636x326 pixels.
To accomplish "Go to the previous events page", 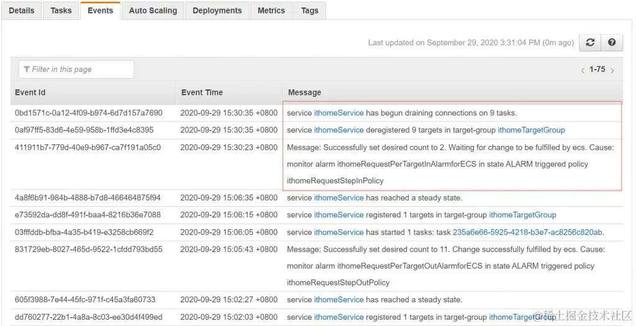I will (x=583, y=70).
